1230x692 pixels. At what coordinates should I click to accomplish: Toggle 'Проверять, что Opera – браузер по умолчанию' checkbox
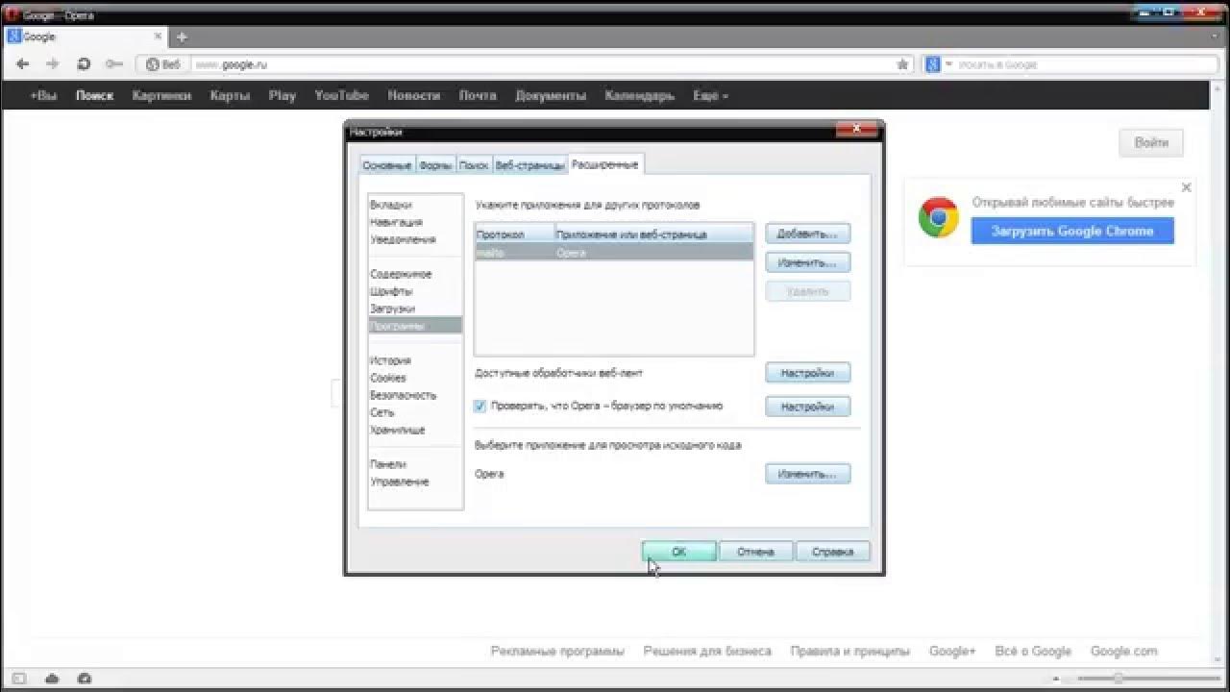[480, 407]
